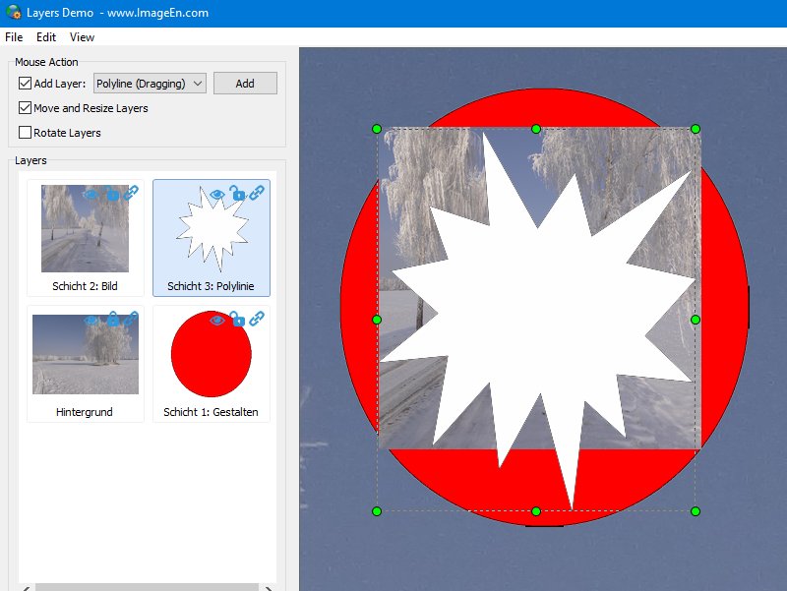The width and height of the screenshot is (787, 591).
Task: Click the middle-right green resize handle
Action: coord(696,320)
